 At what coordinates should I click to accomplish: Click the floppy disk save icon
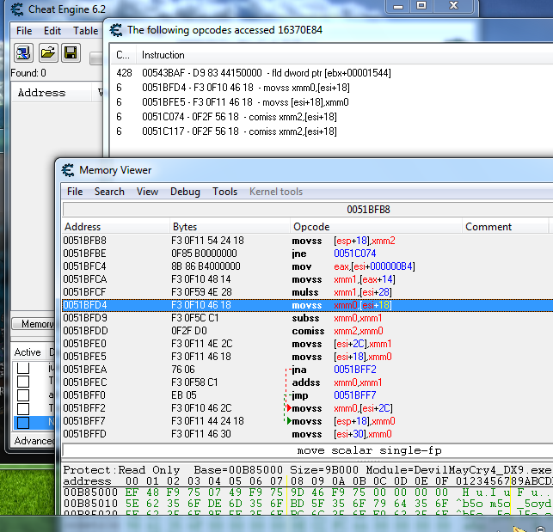click(71, 53)
